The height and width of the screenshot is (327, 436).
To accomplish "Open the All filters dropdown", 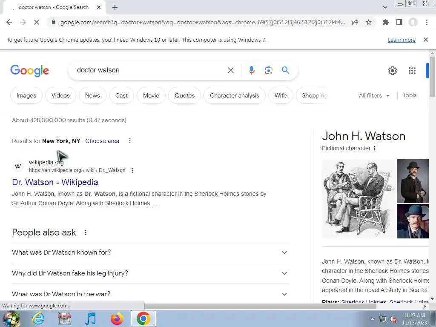I will pyautogui.click(x=374, y=96).
